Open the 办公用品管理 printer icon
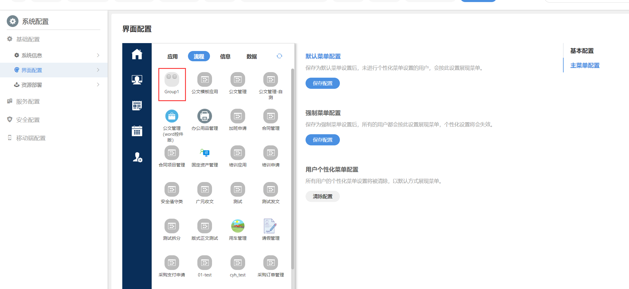The height and width of the screenshot is (289, 629). tap(205, 116)
